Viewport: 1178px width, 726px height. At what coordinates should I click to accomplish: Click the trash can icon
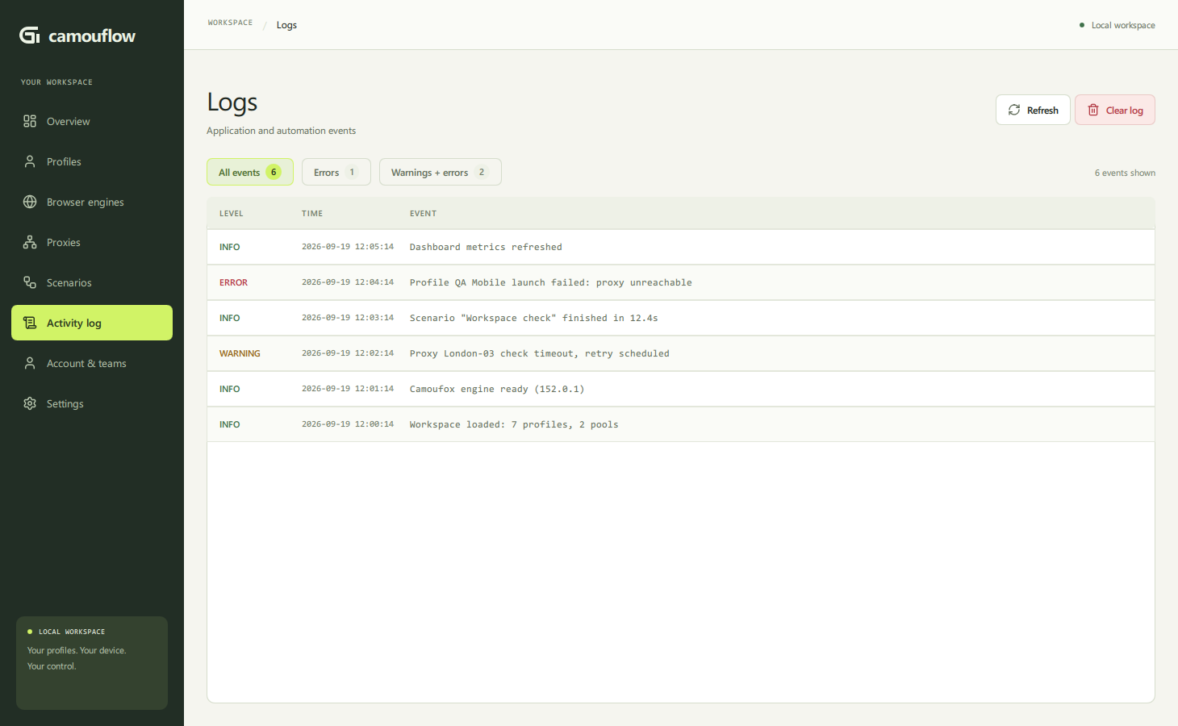tap(1093, 110)
